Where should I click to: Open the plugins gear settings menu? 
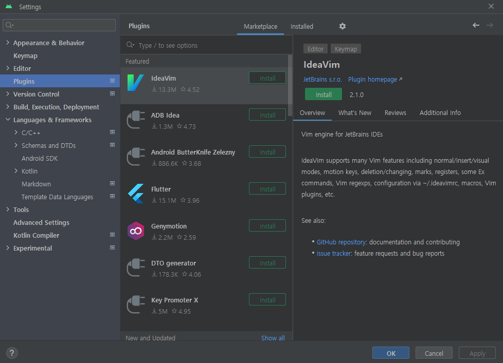[x=343, y=26]
